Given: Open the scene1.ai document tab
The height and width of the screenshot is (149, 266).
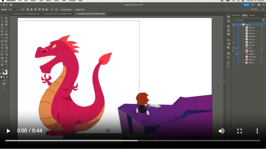Looking at the screenshot, I should [x=26, y=14].
